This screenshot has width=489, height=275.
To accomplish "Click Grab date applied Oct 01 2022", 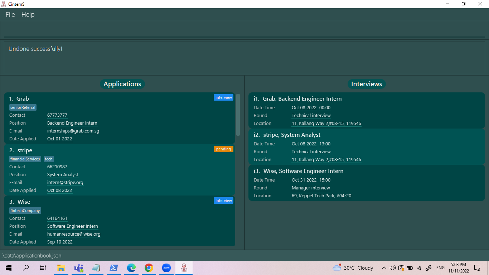I will [x=60, y=139].
